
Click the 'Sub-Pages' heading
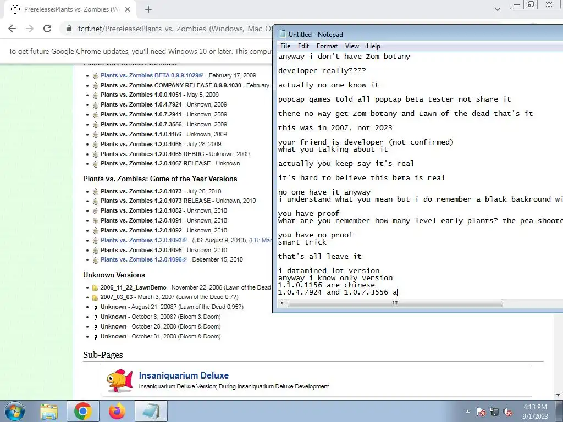point(103,354)
